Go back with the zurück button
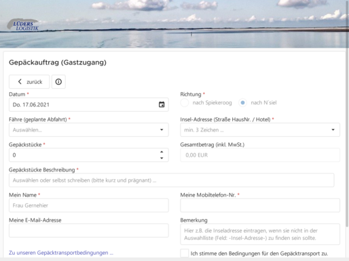Screen dimensions: 349x261 (29, 81)
